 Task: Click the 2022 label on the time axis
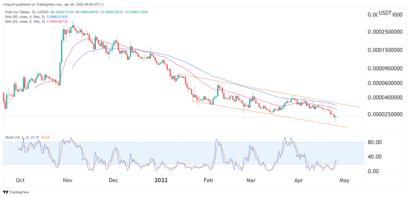161,180
